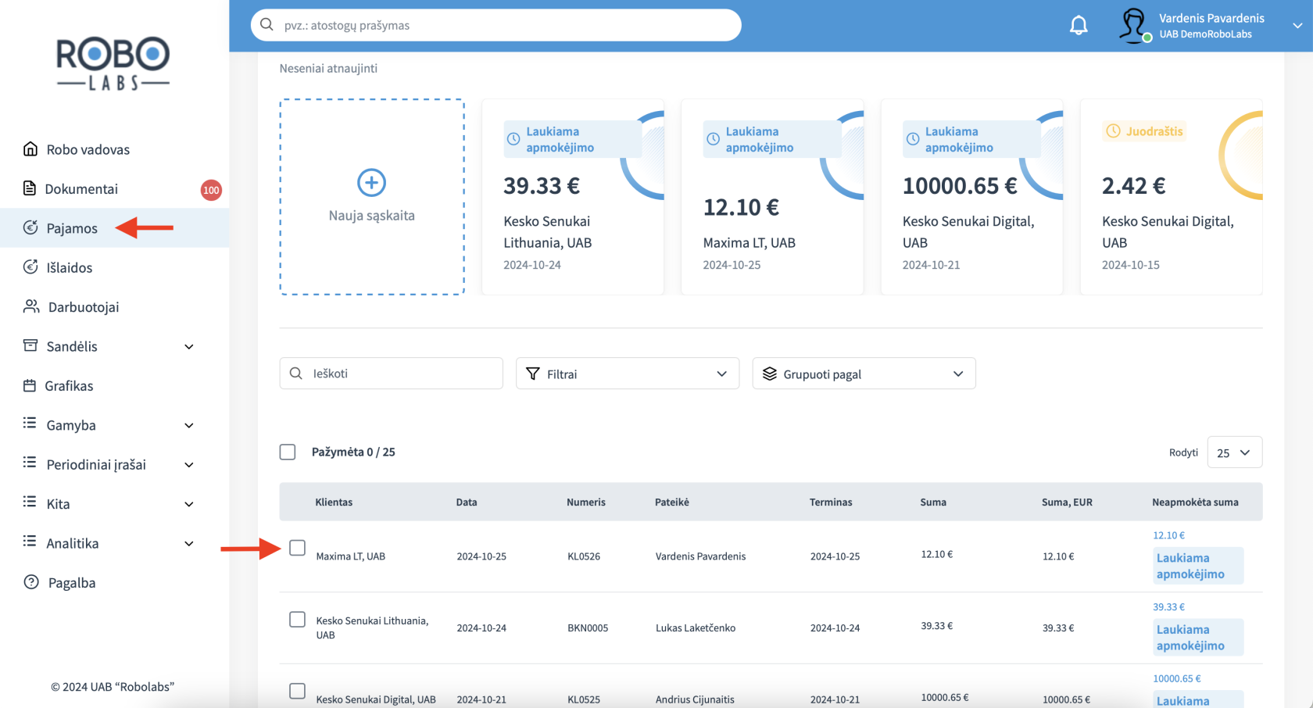Check the Maxima LT, UAB row checkbox
The height and width of the screenshot is (708, 1313).
[x=298, y=548]
